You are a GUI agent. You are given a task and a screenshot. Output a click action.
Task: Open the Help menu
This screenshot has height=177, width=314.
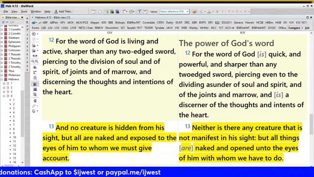[x=47, y=12]
